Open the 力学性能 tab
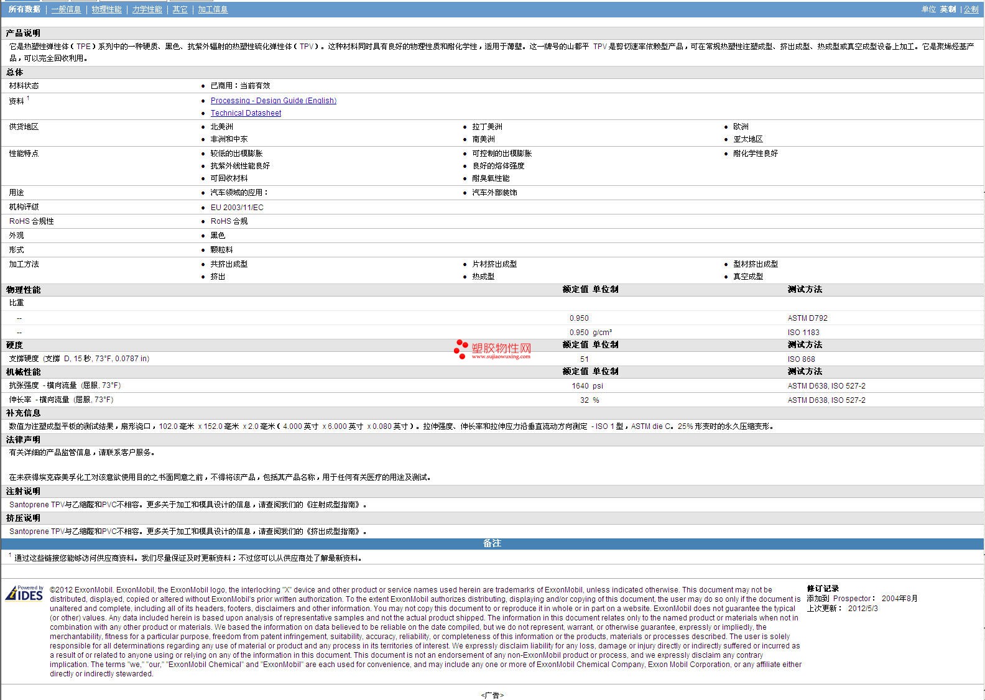 tap(147, 9)
